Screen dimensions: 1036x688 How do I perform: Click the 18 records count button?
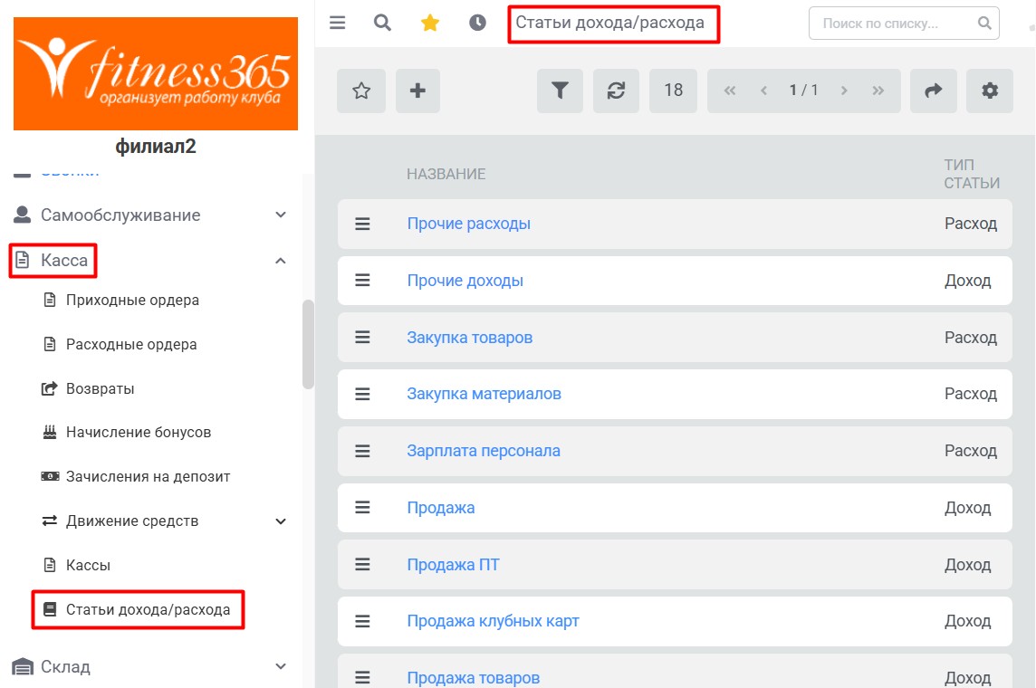coord(673,91)
